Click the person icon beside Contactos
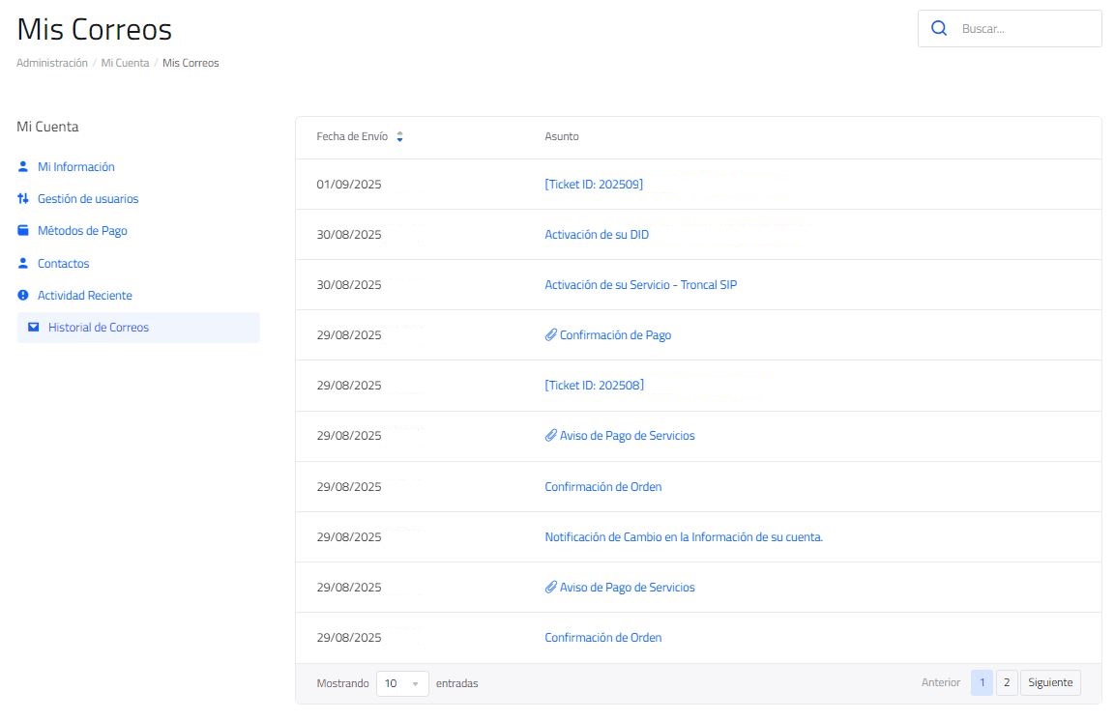The image size is (1115, 720). point(23,263)
